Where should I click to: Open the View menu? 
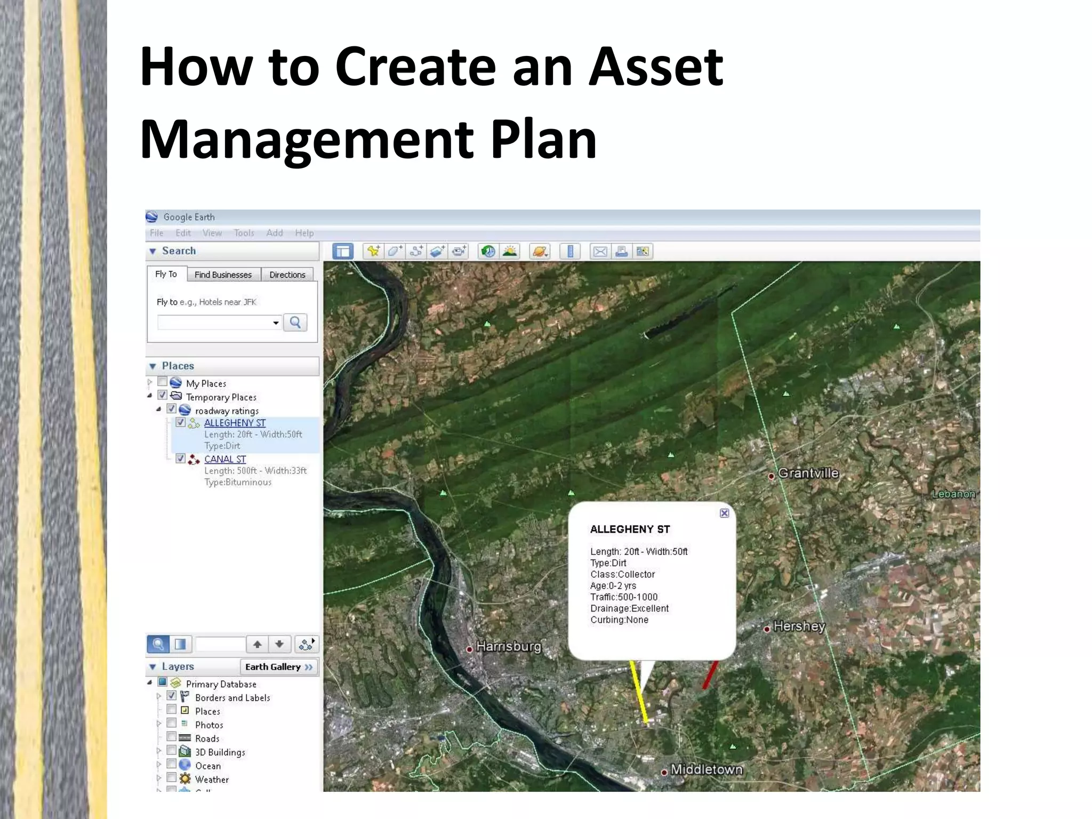pyautogui.click(x=212, y=233)
